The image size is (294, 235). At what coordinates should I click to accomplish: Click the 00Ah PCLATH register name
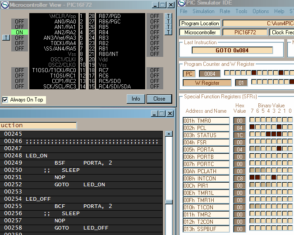206,171
